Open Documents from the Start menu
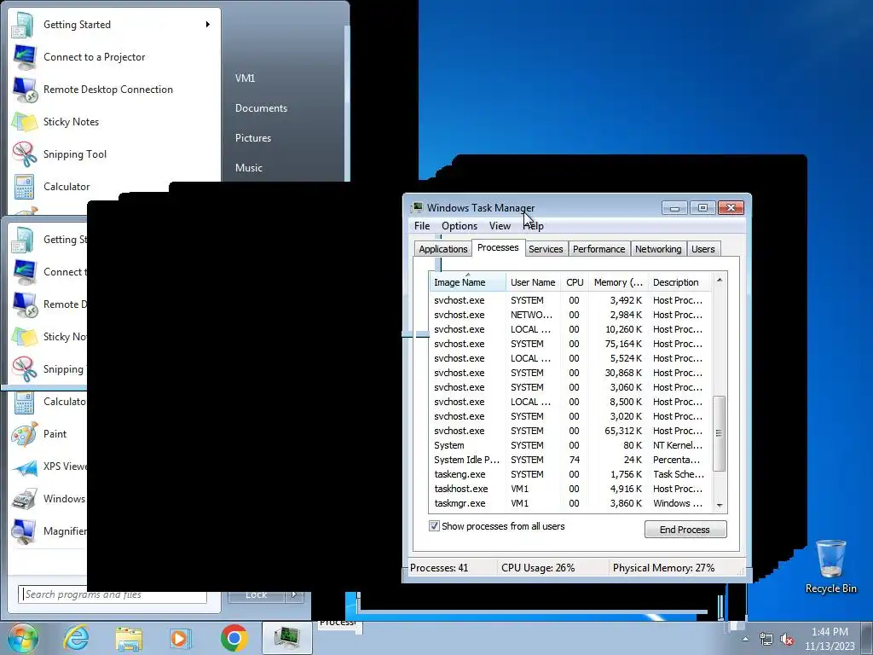 coord(261,108)
